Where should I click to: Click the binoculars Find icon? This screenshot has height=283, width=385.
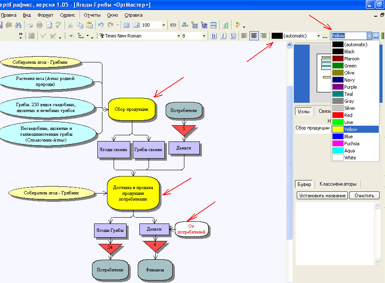(x=18, y=25)
